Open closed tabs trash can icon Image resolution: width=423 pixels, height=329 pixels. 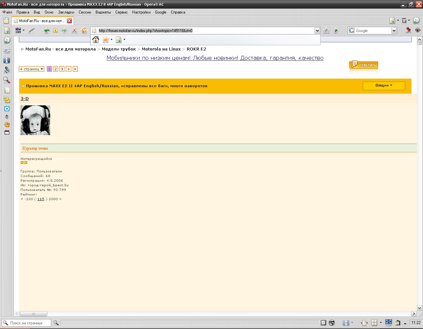404,20
